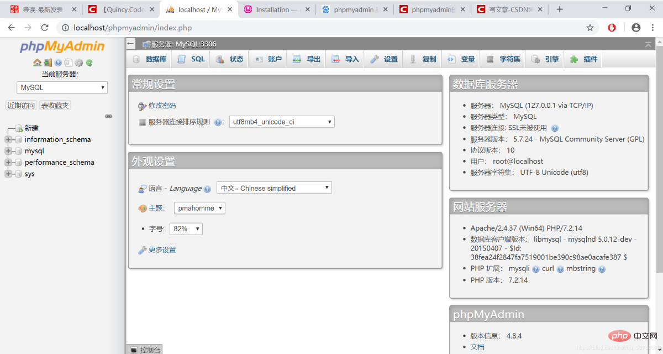Click the new database icon beside 新建
This screenshot has width=663, height=354.
click(19, 128)
